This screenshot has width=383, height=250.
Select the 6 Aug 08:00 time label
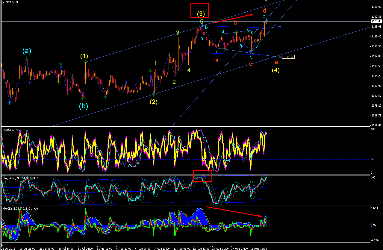pyautogui.click(x=143, y=248)
